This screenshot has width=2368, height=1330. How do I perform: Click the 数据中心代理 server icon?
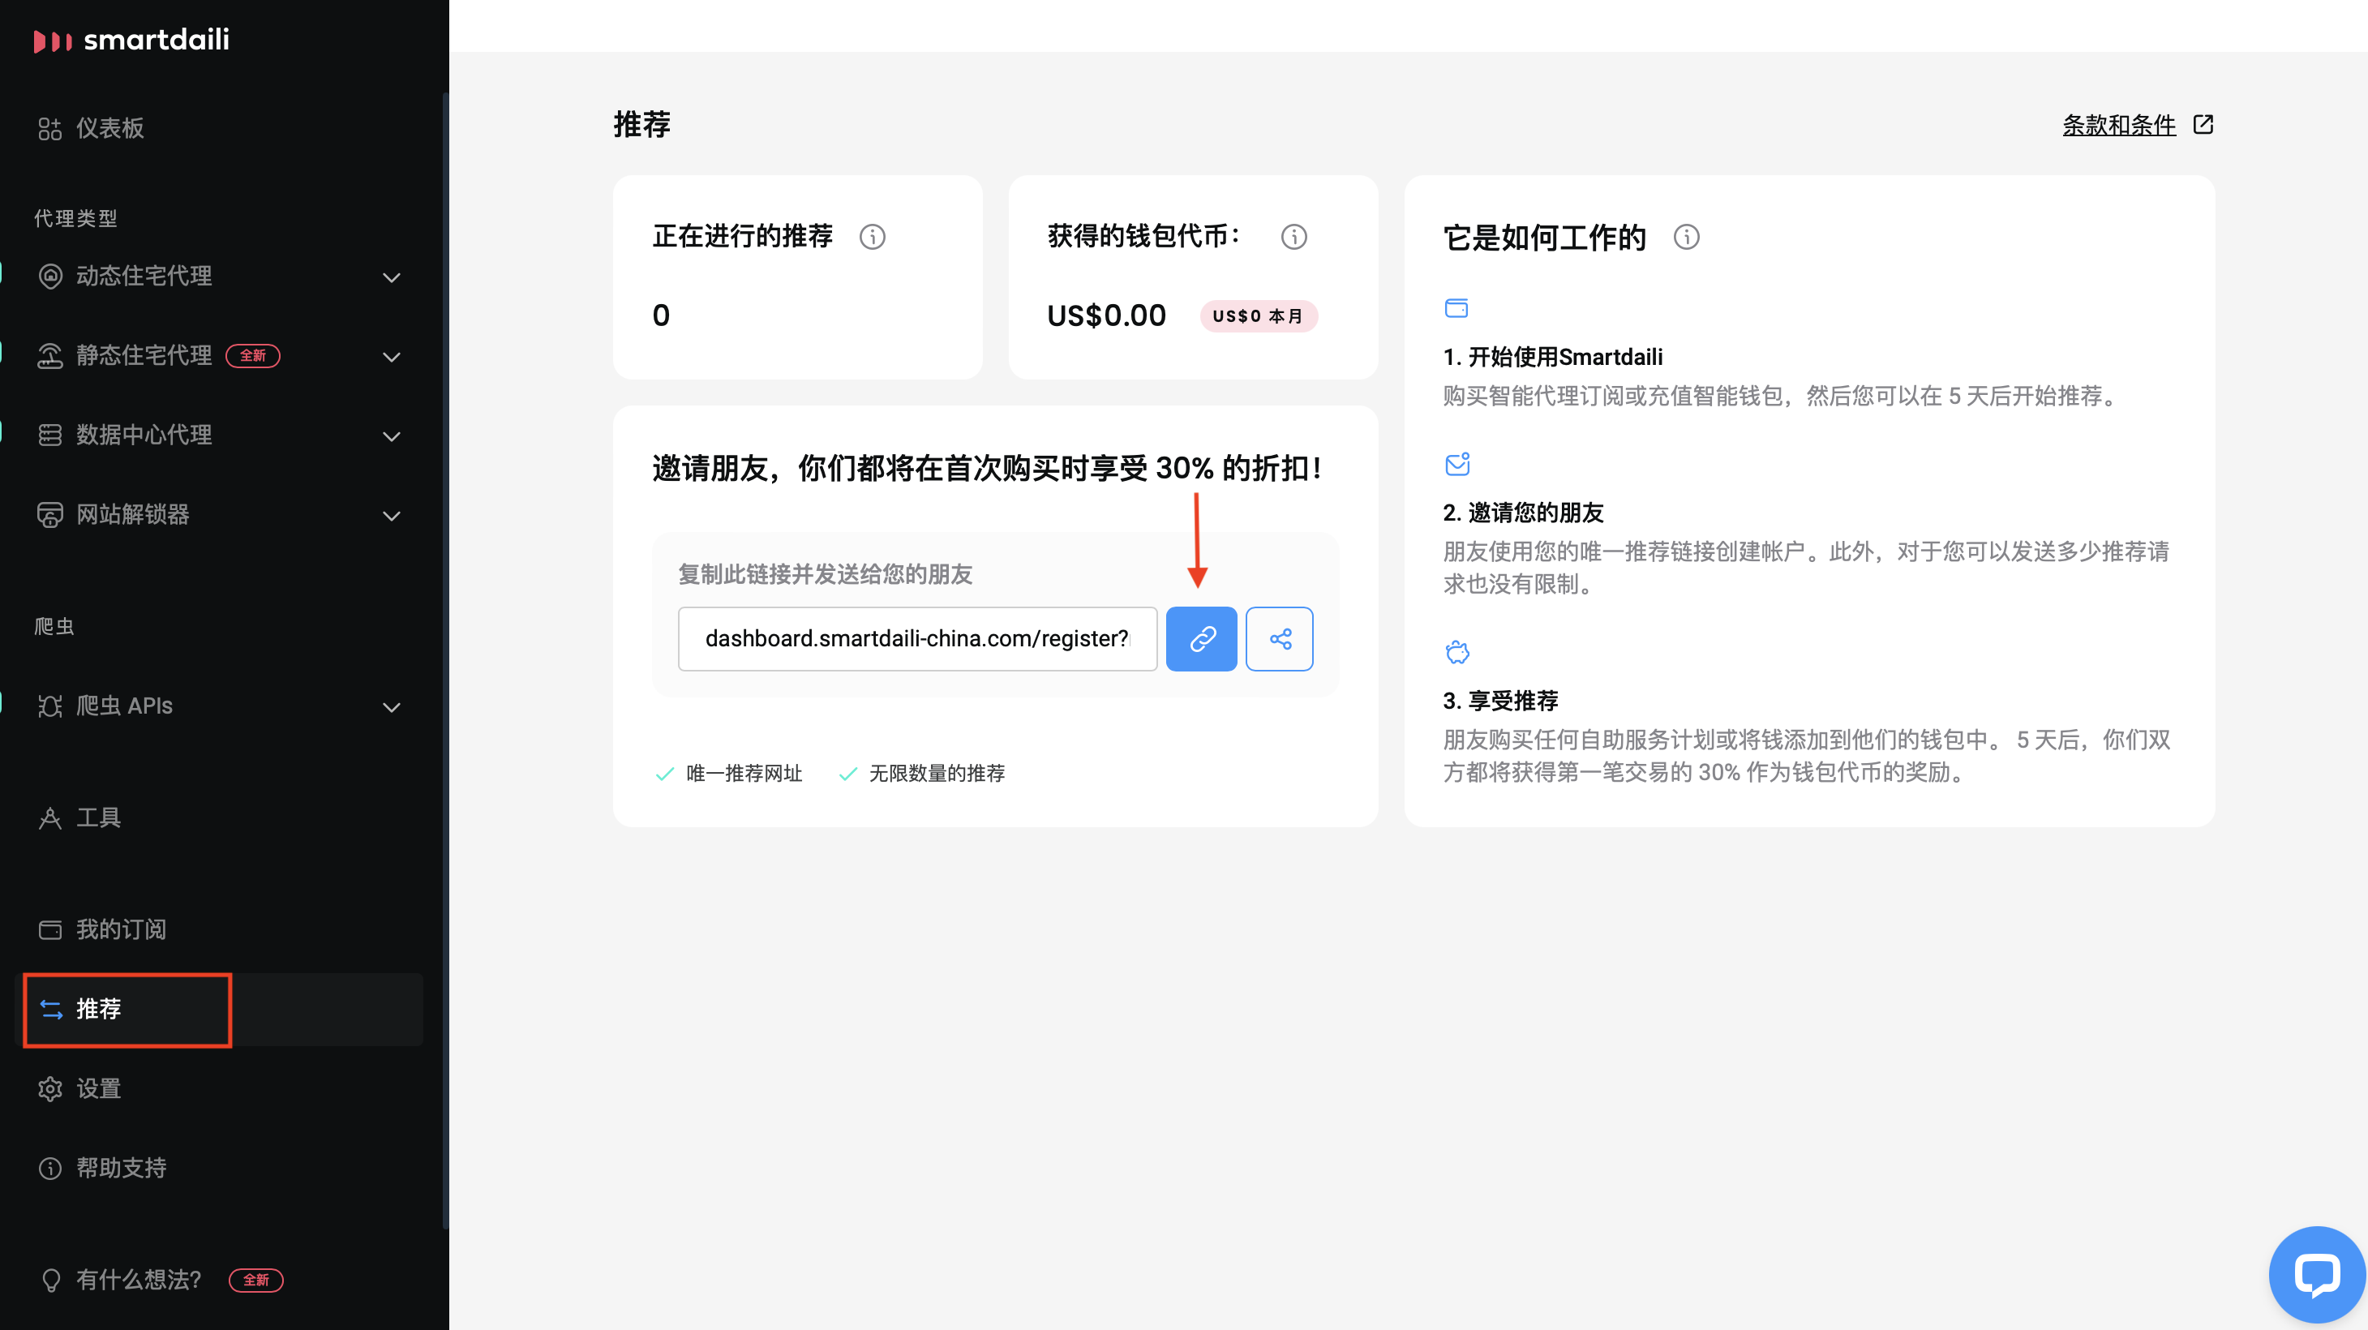tap(49, 435)
